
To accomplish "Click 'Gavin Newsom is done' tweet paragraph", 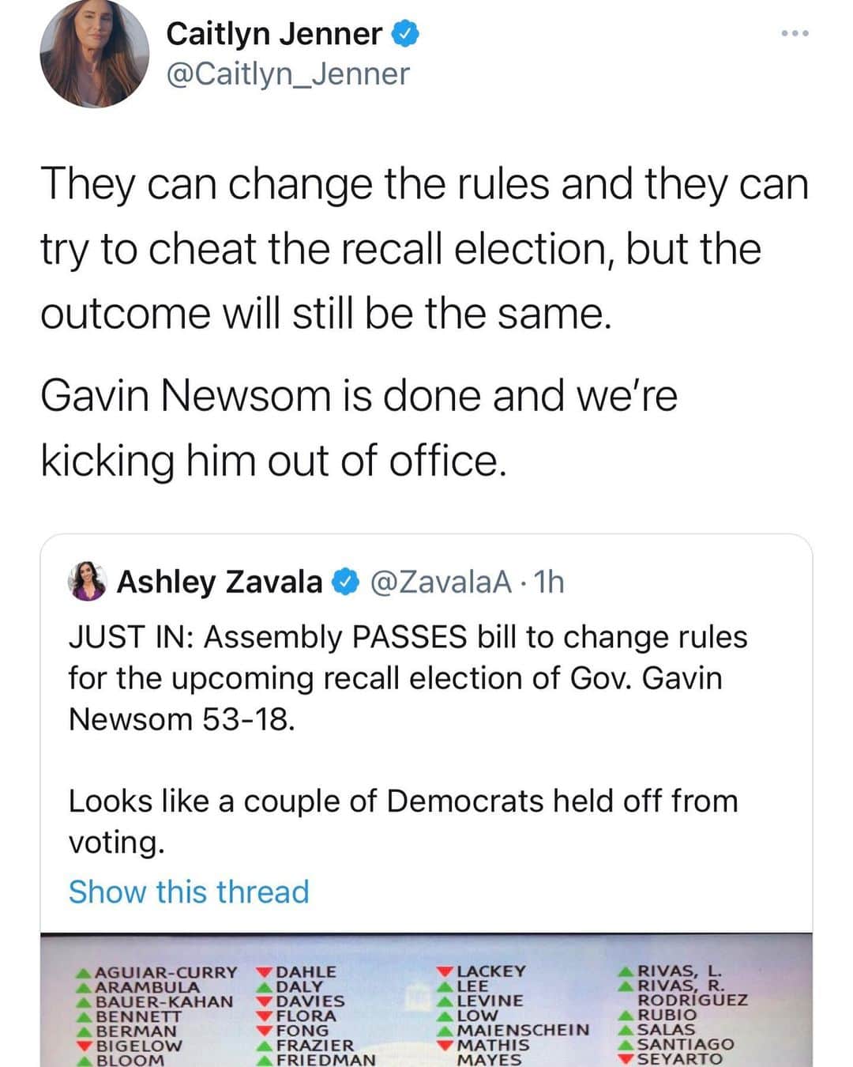I will point(359,427).
